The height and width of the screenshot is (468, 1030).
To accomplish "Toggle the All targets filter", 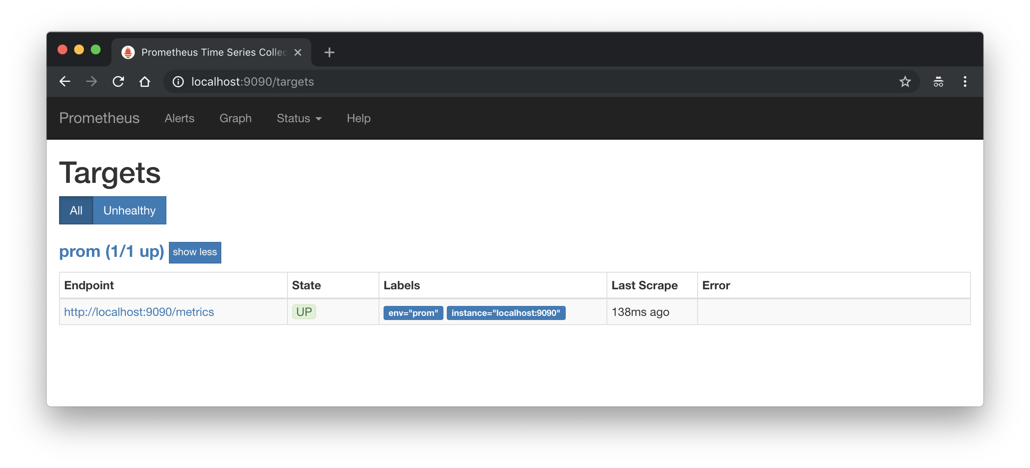I will pyautogui.click(x=75, y=210).
